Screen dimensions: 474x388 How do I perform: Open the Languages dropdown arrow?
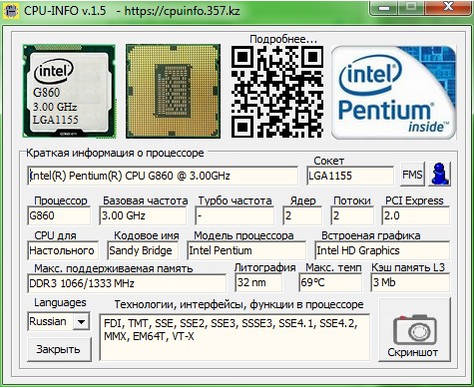click(x=81, y=321)
